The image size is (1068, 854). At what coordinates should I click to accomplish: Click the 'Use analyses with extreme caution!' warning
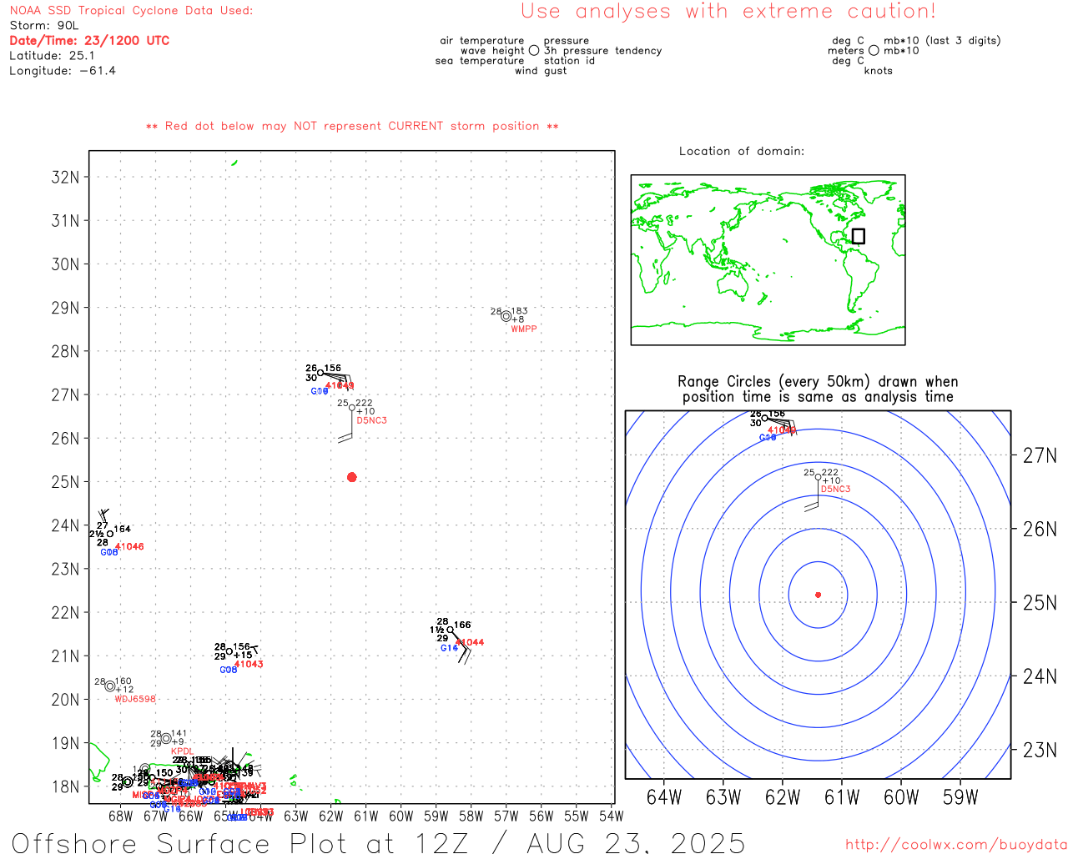pos(728,12)
